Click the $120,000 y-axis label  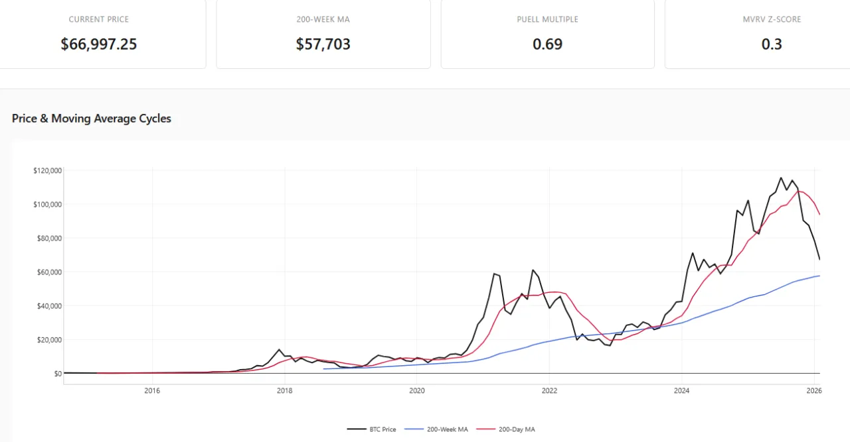(46, 170)
